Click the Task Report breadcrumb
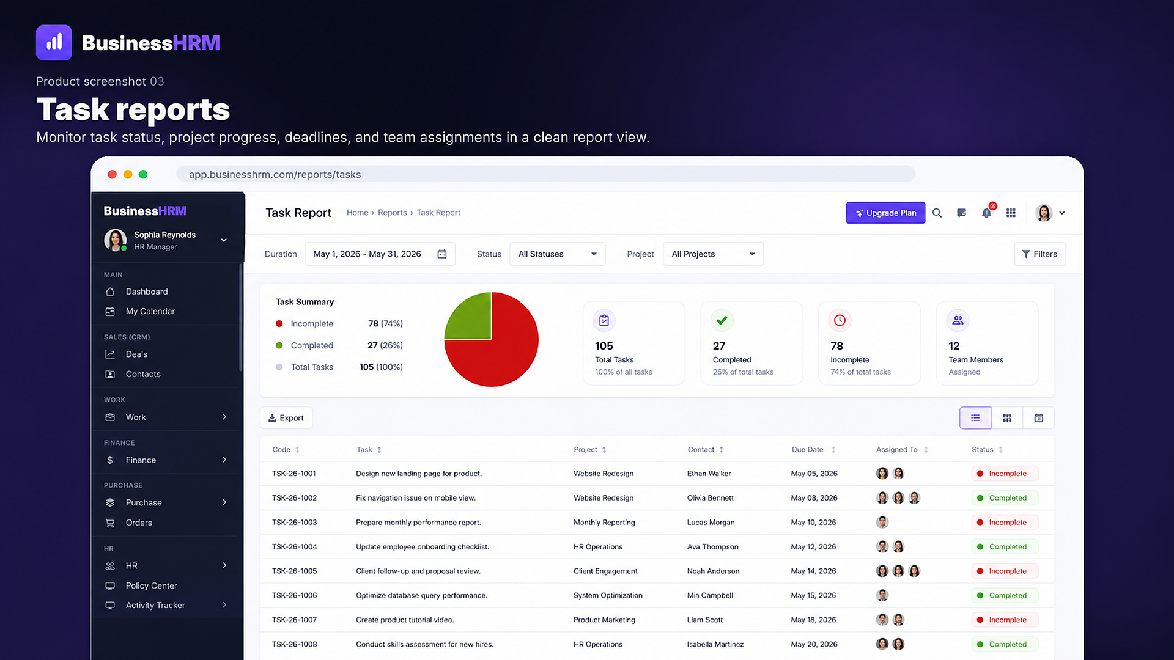1174x660 pixels. click(x=438, y=213)
